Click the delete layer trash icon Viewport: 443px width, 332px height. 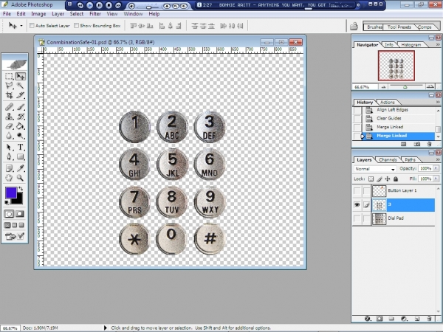point(429,319)
